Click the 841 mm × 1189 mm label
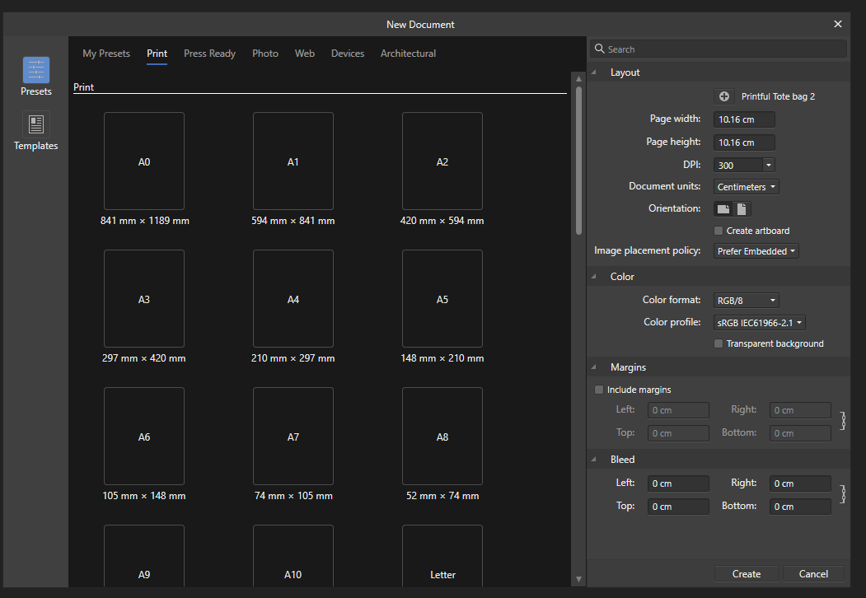The height and width of the screenshot is (598, 866). [x=145, y=221]
